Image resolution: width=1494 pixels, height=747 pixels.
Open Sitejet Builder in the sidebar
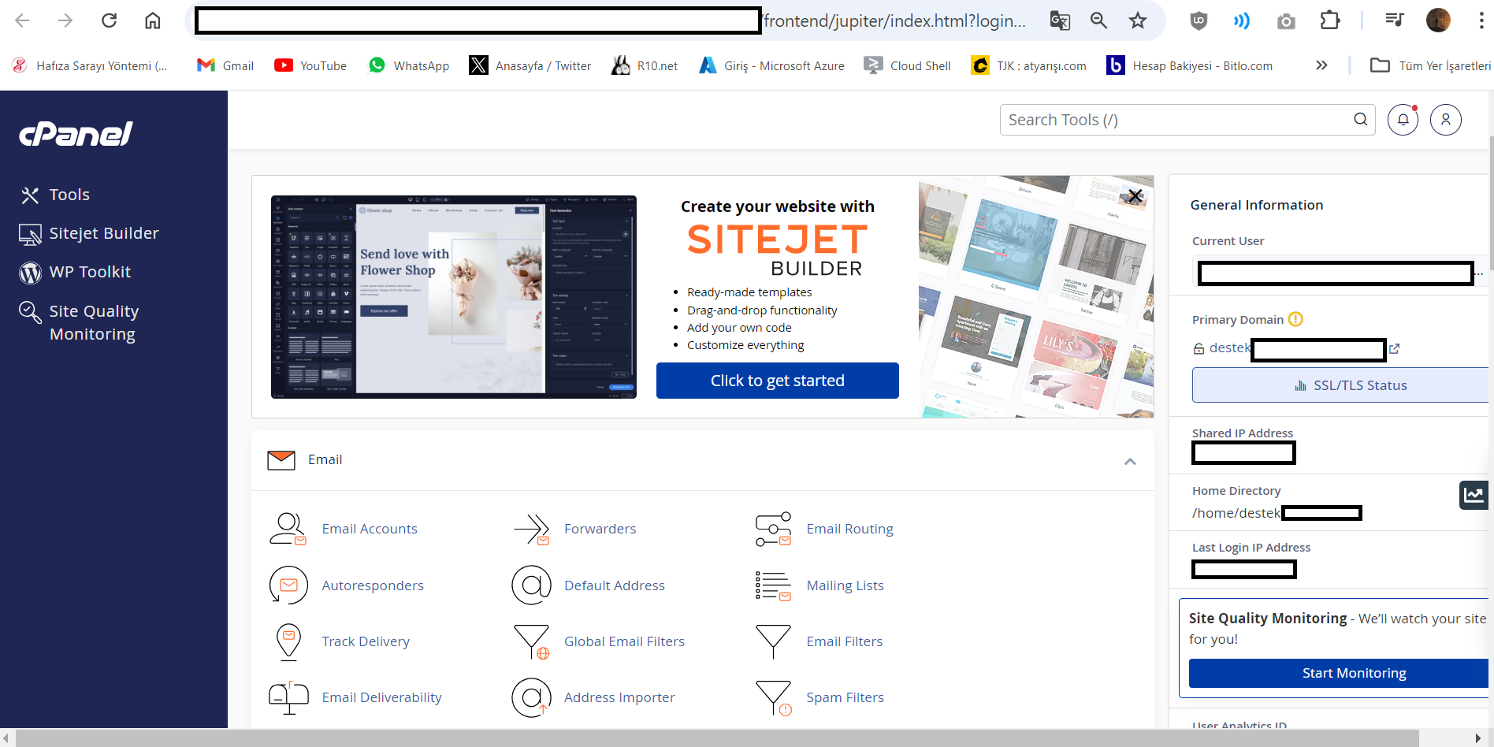(x=89, y=233)
